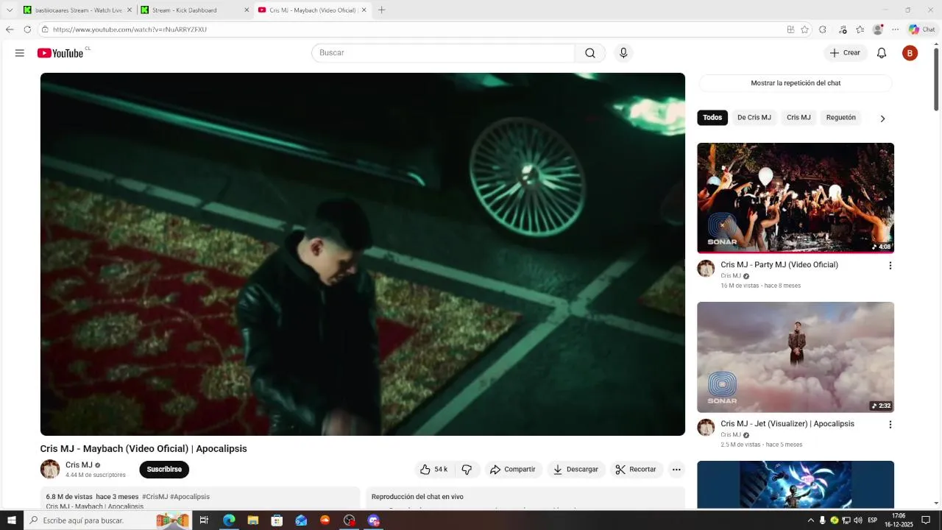942x530 pixels.
Task: Reload the YouTube page
Action: 27,29
